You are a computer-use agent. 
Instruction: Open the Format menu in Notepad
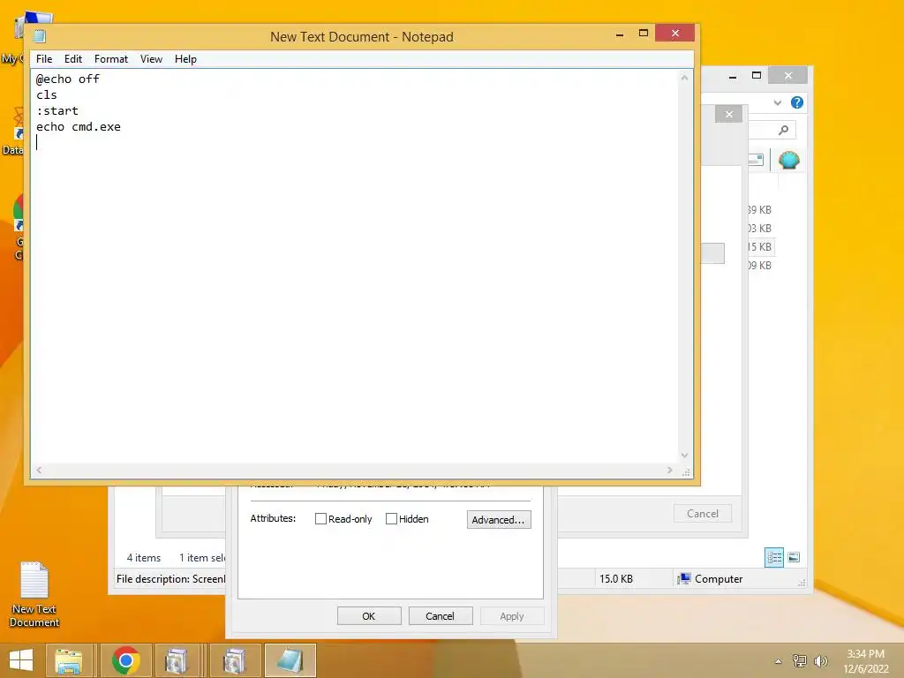[x=110, y=59]
